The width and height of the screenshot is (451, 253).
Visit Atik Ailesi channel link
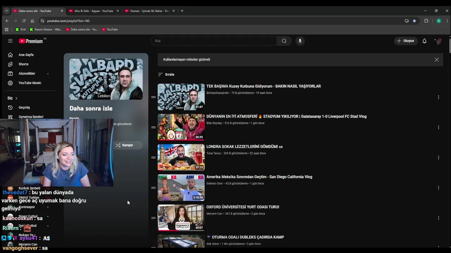[x=213, y=244]
